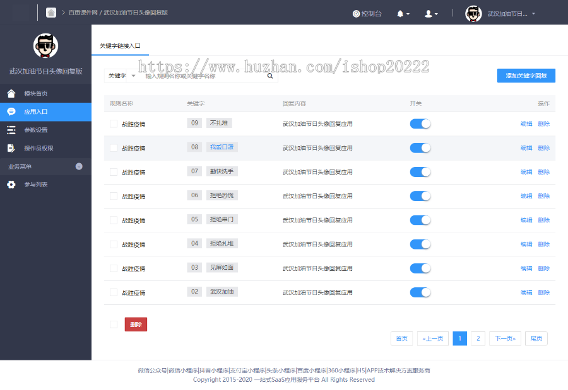This screenshot has height=390, width=568.
Task: Open 参数设置 in sidebar
Action: [45, 130]
